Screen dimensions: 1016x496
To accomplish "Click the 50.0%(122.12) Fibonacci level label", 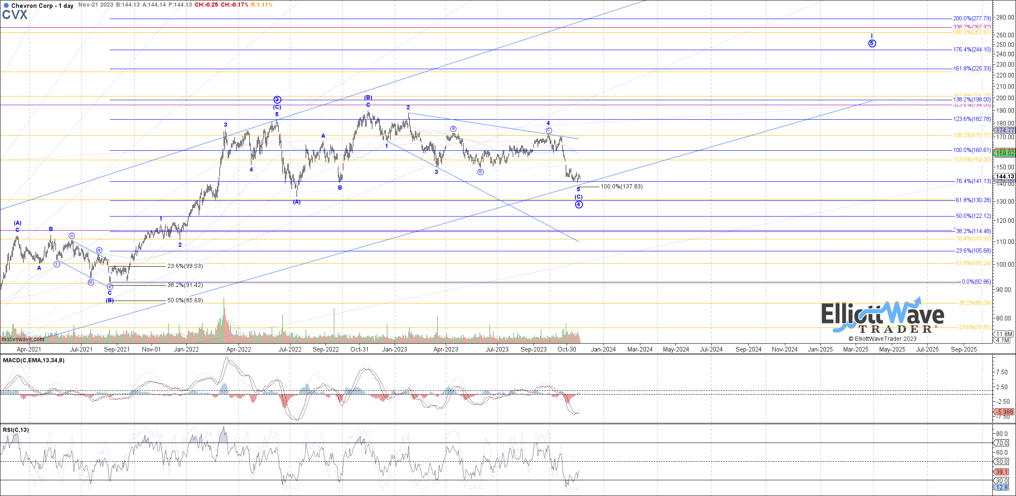I will tap(973, 216).
